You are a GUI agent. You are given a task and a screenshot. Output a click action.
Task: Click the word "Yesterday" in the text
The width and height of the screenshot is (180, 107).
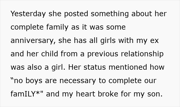[28, 14]
